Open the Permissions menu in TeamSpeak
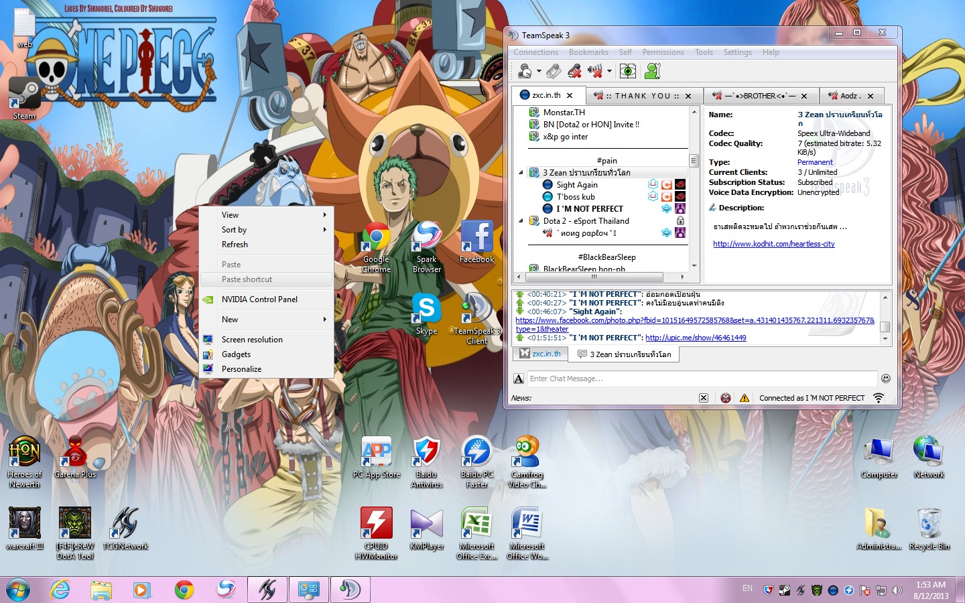965x603 pixels. tap(663, 52)
